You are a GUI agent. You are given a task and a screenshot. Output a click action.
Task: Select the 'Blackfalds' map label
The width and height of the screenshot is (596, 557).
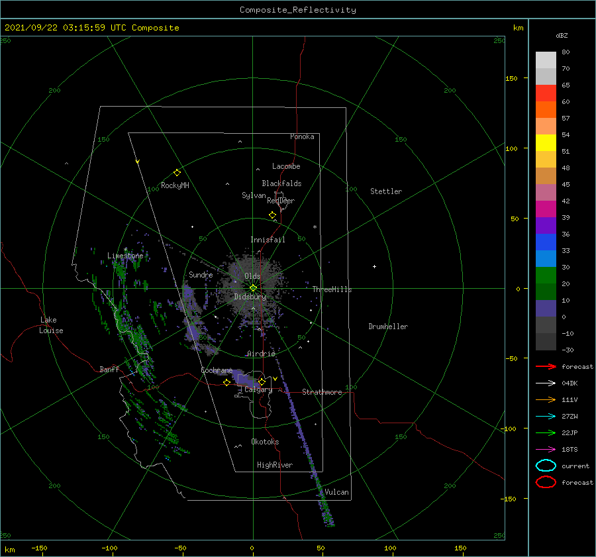pos(281,183)
